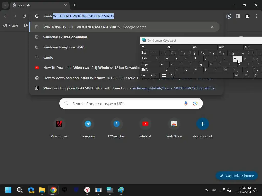Open taskbar Search icon
The image size is (262, 196).
[x=19, y=190]
